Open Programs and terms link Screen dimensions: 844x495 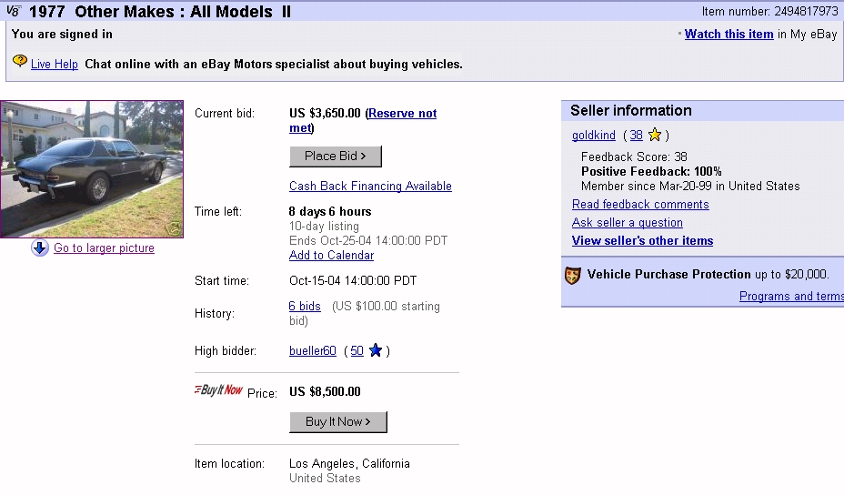point(791,297)
